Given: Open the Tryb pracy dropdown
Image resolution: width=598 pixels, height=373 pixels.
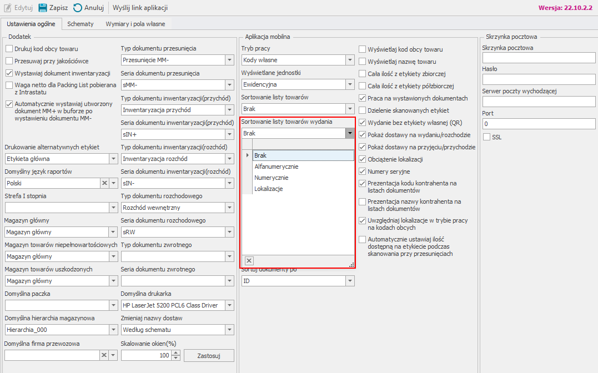Looking at the screenshot, I should pyautogui.click(x=350, y=60).
